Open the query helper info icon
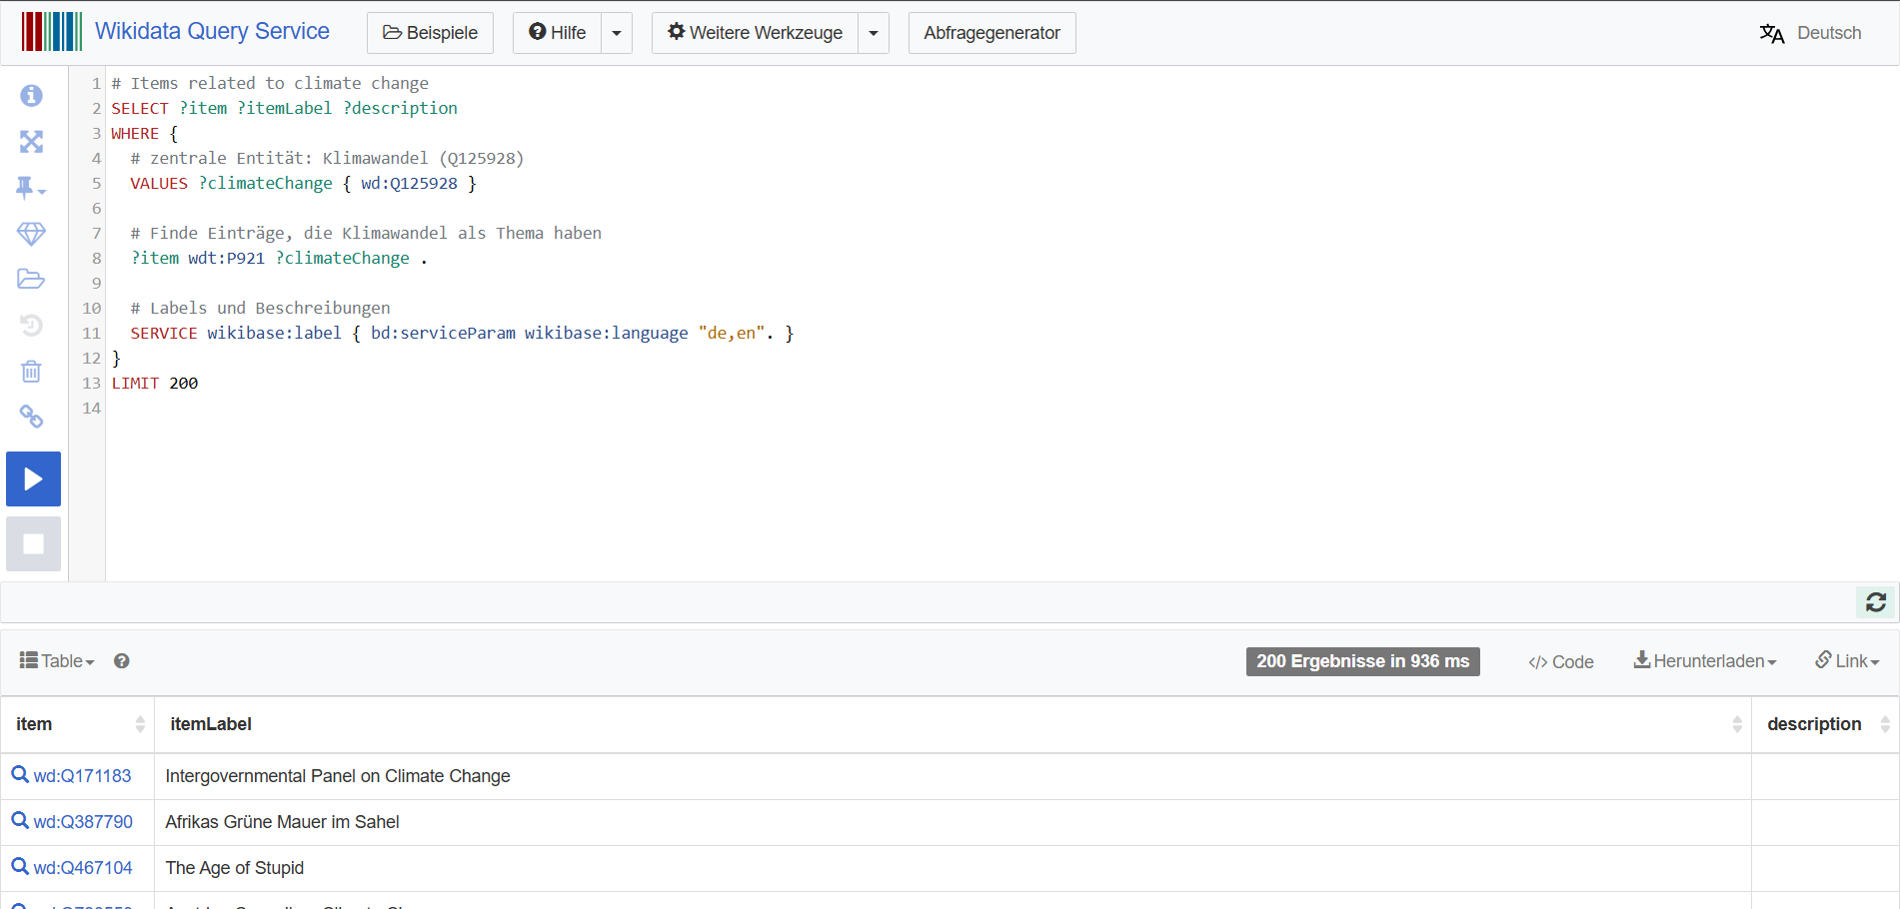 (x=31, y=95)
